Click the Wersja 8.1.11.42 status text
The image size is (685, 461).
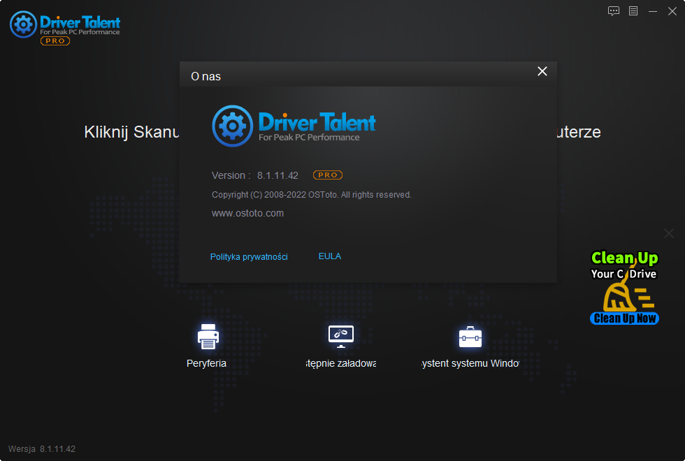(42, 448)
